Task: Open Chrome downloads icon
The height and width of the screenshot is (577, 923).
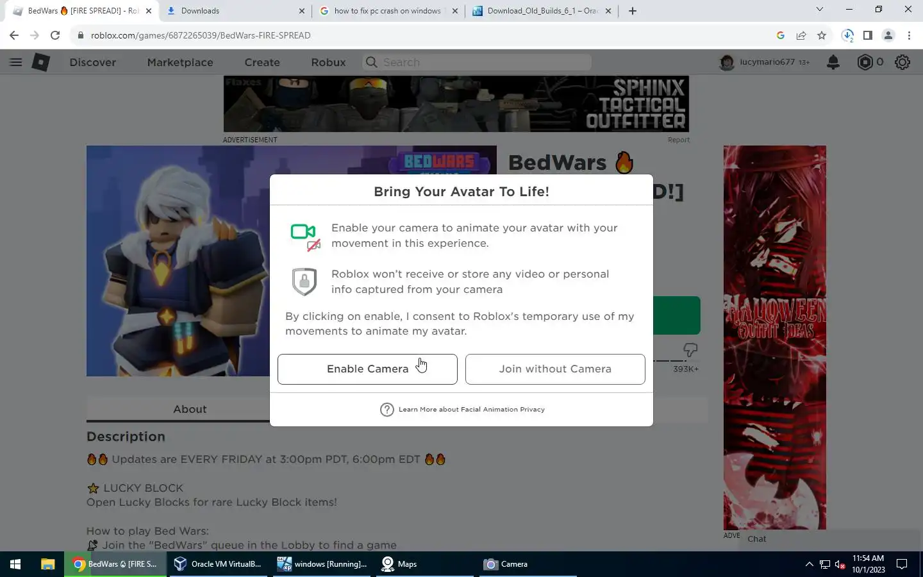Action: [x=847, y=35]
